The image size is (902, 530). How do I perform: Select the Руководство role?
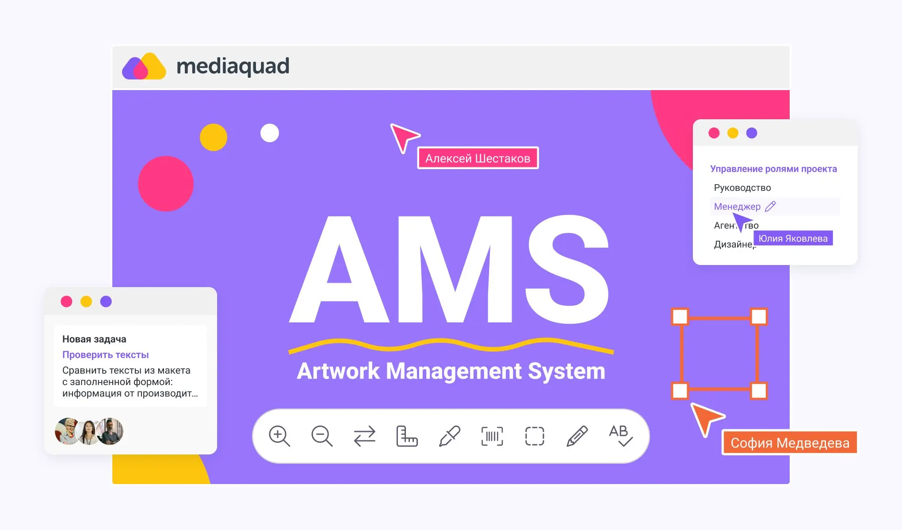click(x=742, y=188)
